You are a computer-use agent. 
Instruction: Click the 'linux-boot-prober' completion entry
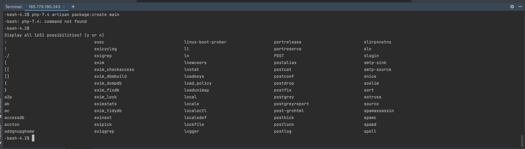[x=205, y=42]
